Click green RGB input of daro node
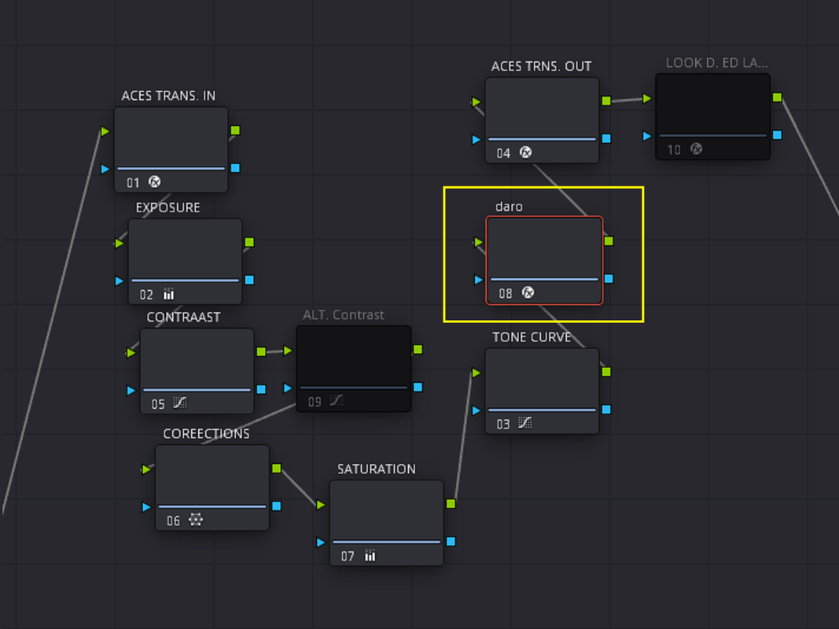 (x=478, y=242)
